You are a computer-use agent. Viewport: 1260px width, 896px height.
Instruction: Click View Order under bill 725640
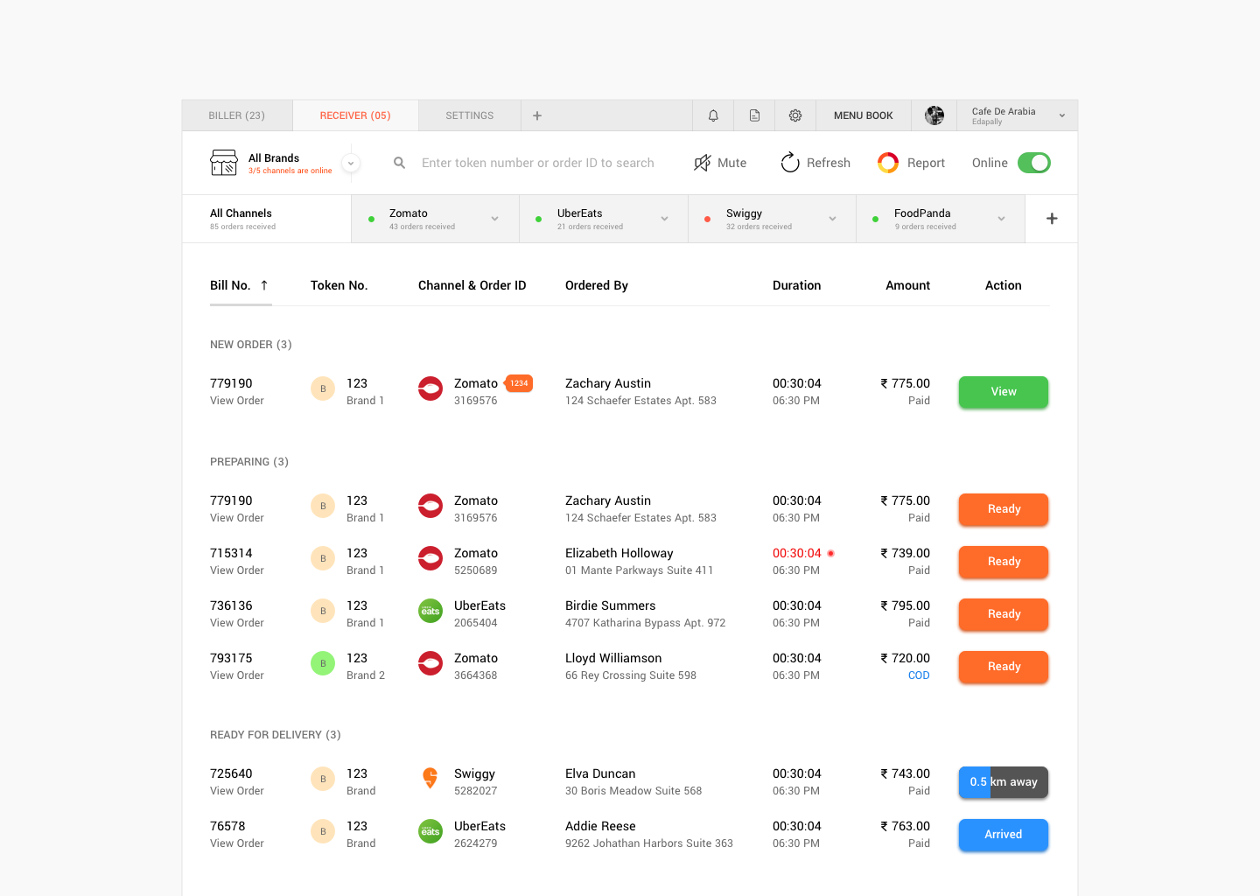pyautogui.click(x=236, y=790)
